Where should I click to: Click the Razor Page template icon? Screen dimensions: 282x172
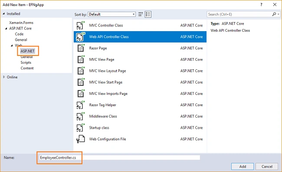[x=81, y=48]
